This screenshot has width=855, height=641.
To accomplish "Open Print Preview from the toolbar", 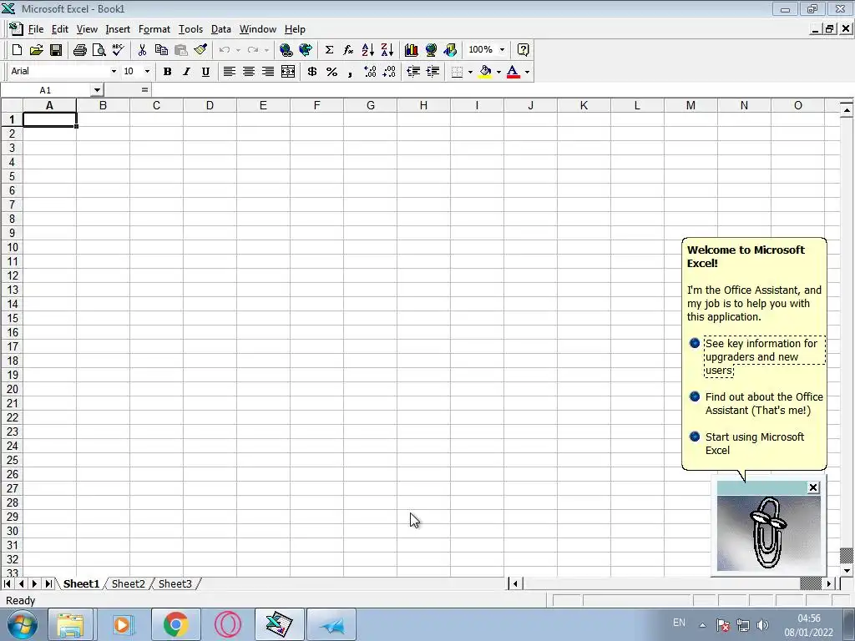I will click(99, 50).
